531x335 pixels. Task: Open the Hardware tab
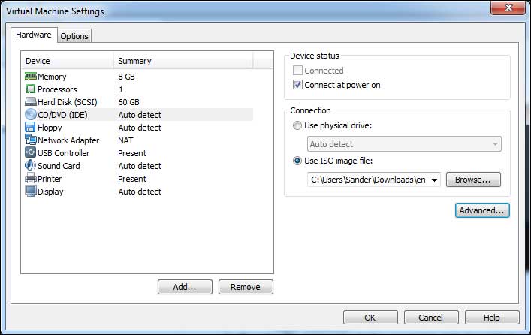point(34,35)
